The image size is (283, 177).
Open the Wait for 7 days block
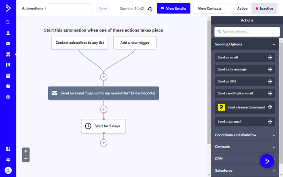[x=103, y=126]
